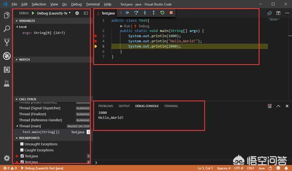Toggle the breakpoint on editor line 4
Viewport: 292px width, 171px height.
[x=96, y=41]
